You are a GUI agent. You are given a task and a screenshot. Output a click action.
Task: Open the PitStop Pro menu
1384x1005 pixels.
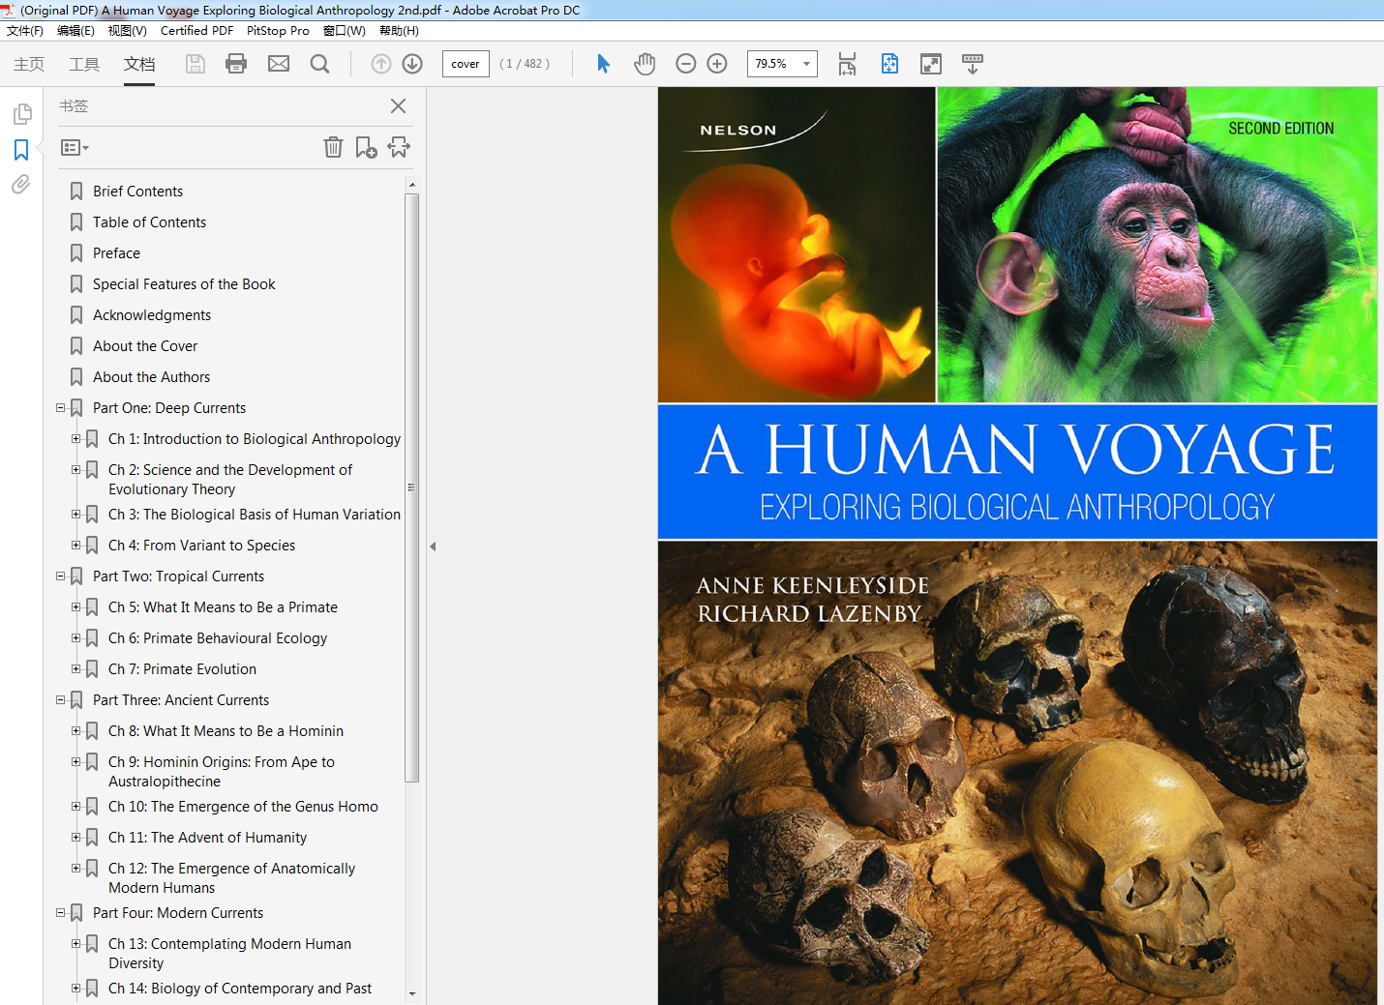[278, 31]
